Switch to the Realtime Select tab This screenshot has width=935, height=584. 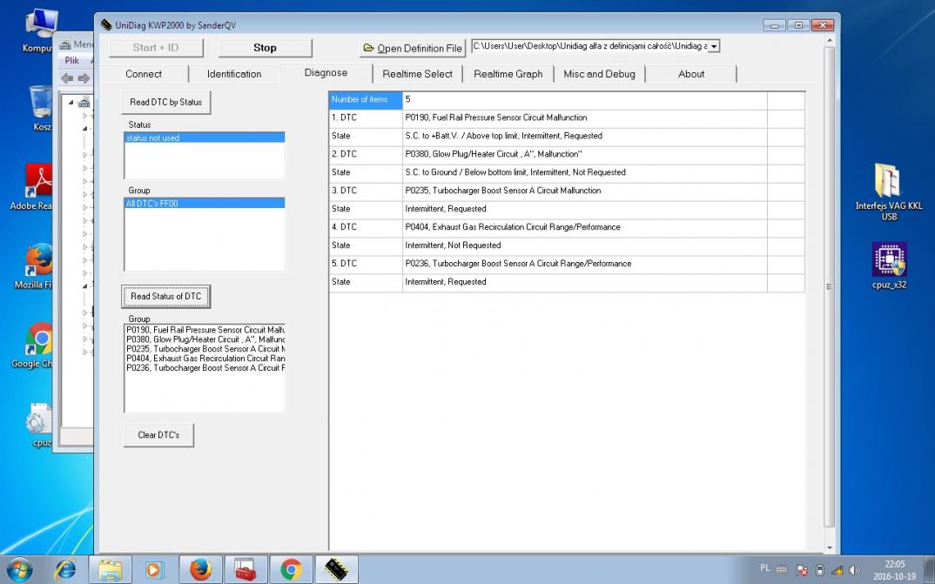pos(417,74)
